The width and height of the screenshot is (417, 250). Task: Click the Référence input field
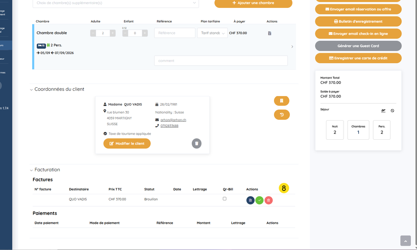175,33
